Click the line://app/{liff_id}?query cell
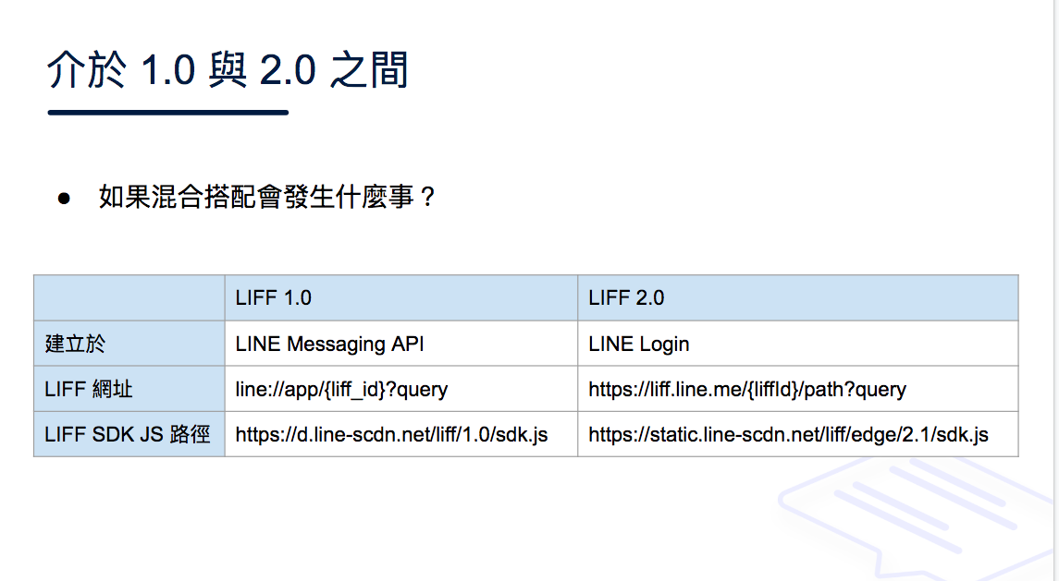Viewport: 1059px width, 581px height. pyautogui.click(x=401, y=389)
